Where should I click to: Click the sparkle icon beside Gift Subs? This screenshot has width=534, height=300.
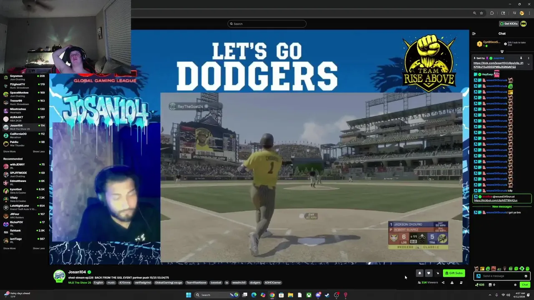click(x=438, y=273)
